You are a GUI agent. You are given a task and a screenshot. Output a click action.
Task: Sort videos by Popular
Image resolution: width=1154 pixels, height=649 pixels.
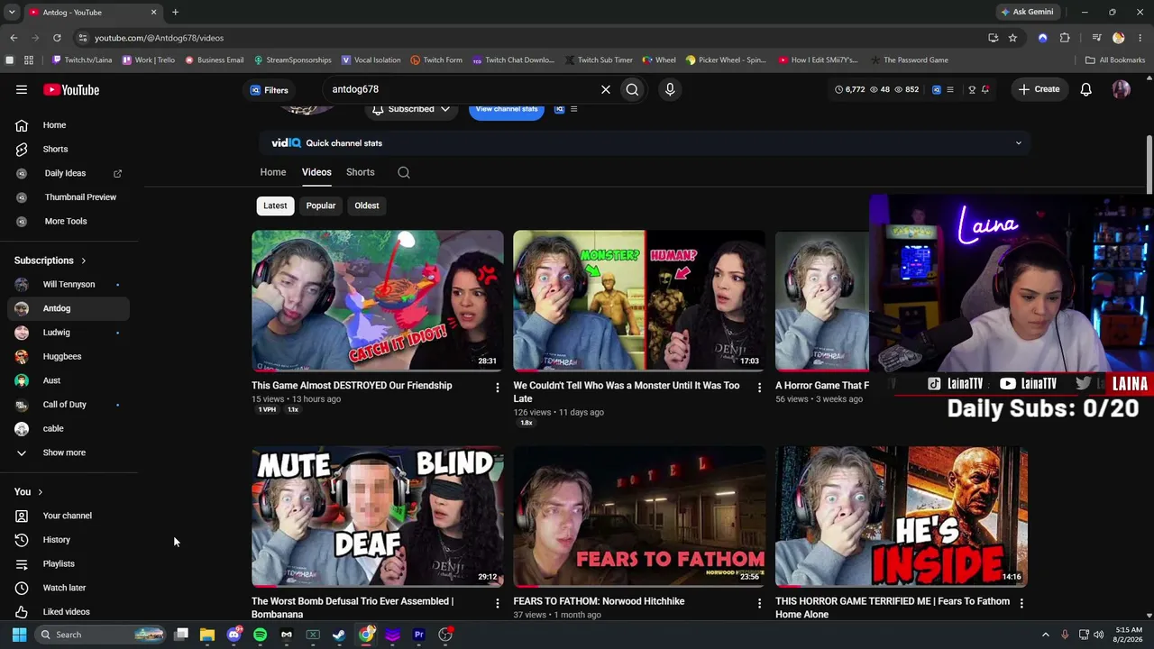(x=321, y=206)
